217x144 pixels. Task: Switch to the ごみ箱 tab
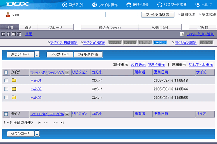(203, 27)
